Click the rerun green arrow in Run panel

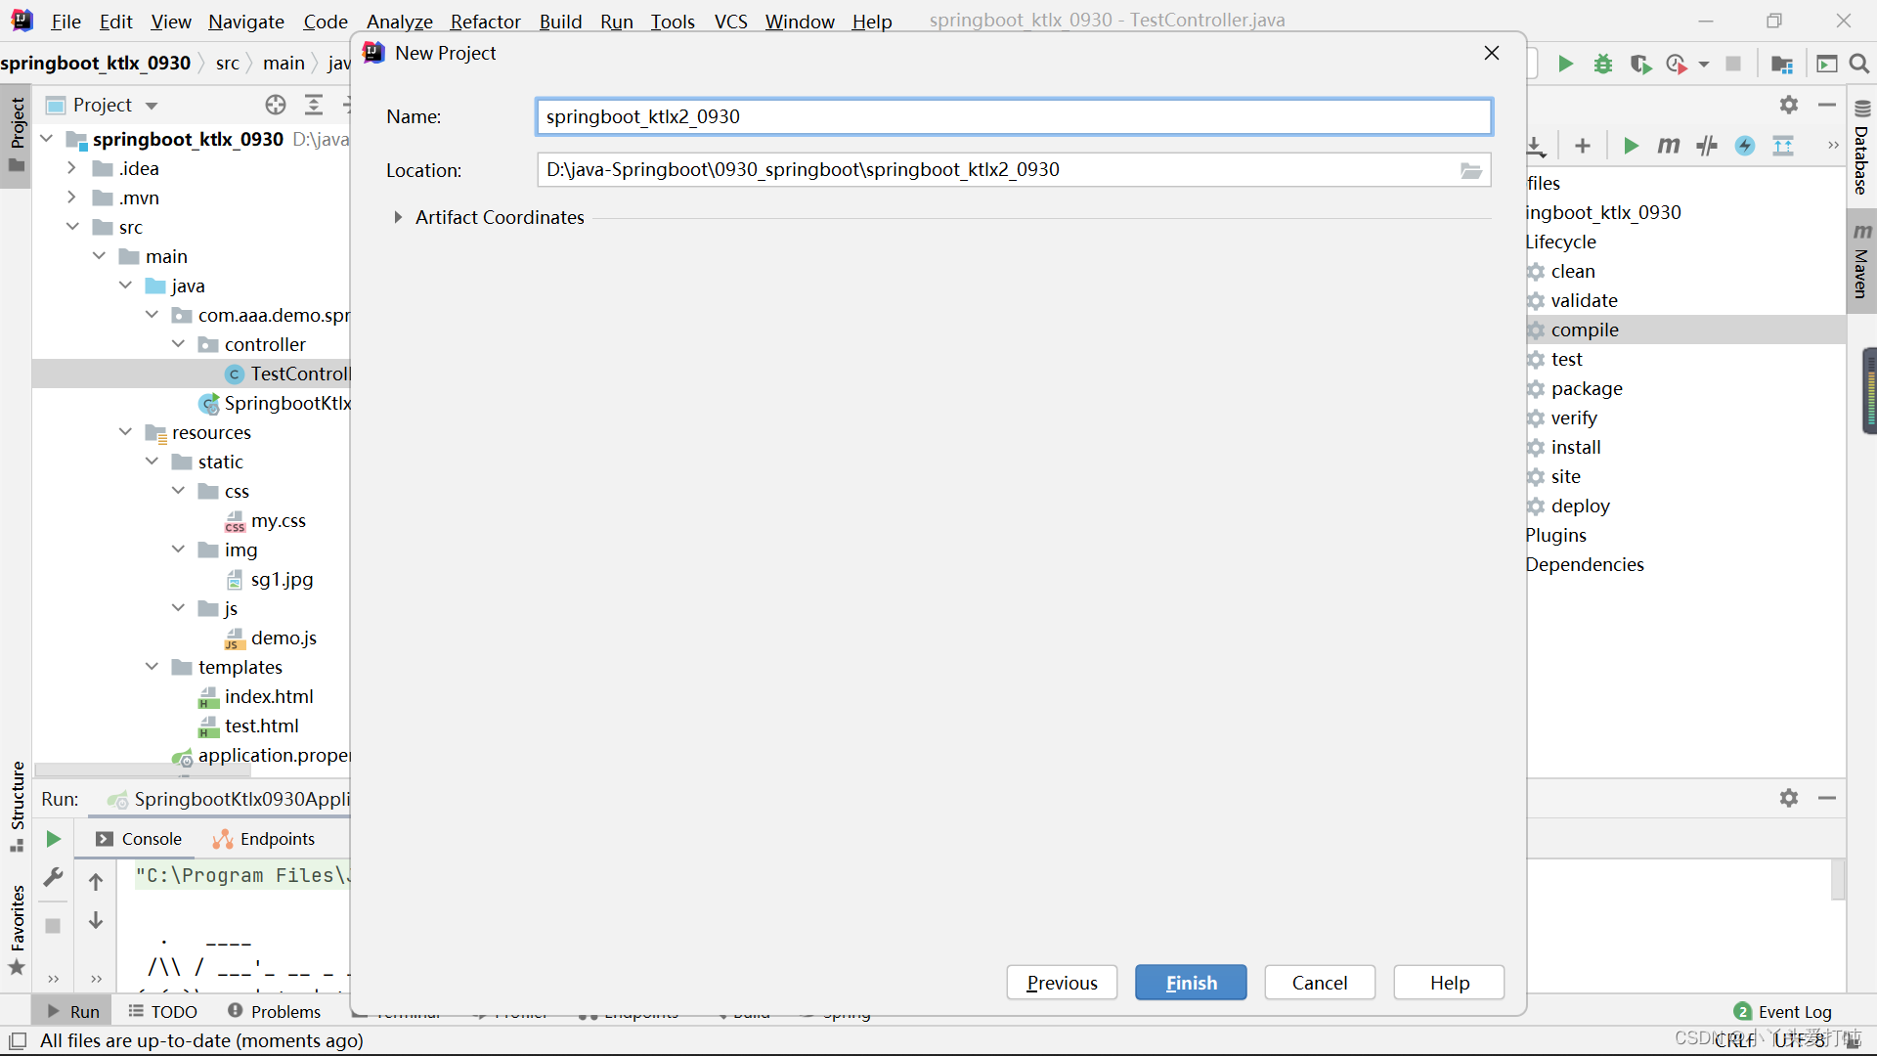[53, 839]
